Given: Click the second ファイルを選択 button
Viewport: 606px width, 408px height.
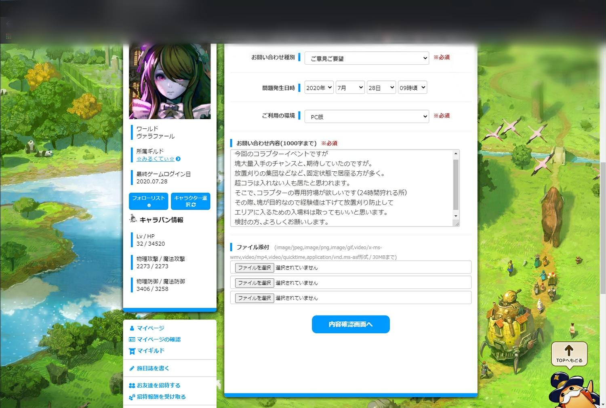Looking at the screenshot, I should [x=255, y=283].
